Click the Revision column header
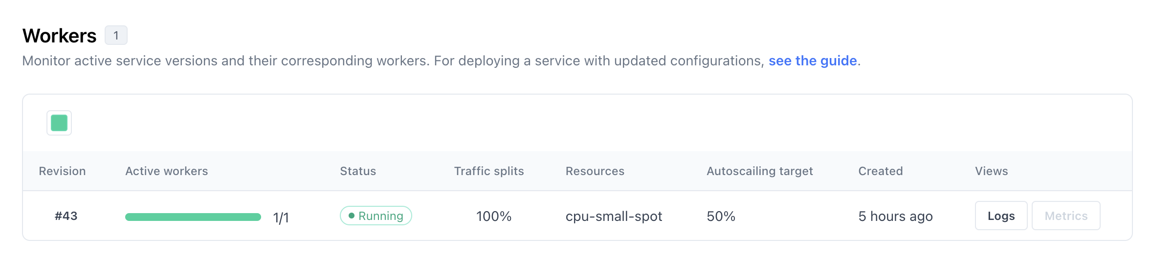1151x277 pixels. pos(62,171)
